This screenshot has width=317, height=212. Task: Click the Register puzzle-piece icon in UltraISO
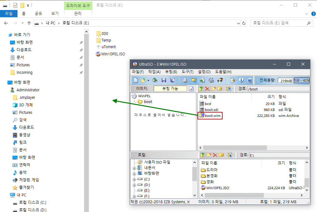[233, 80]
